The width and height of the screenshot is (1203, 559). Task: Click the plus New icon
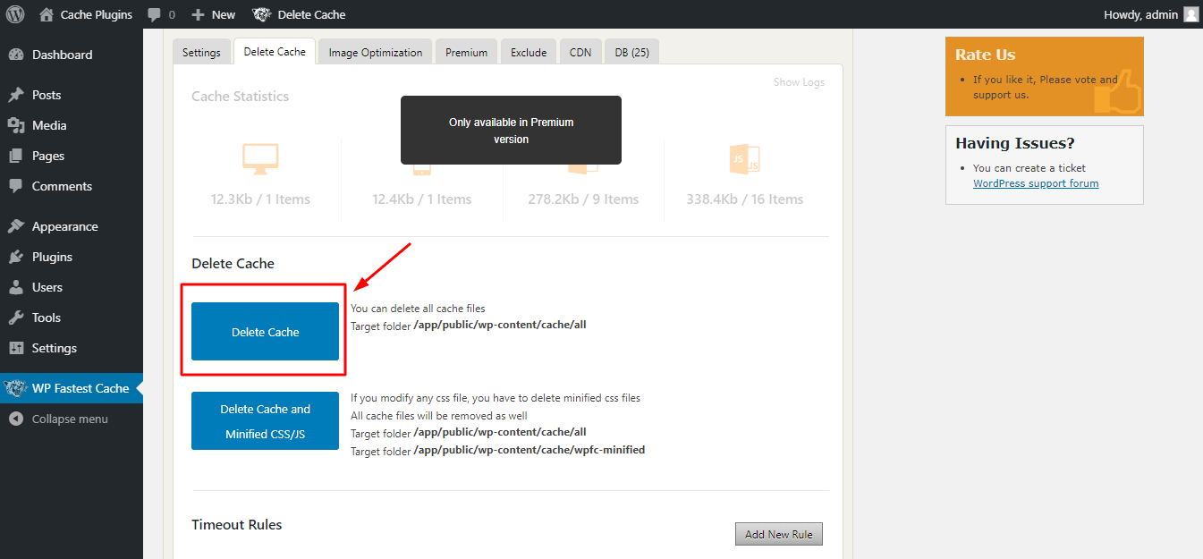[x=199, y=14]
